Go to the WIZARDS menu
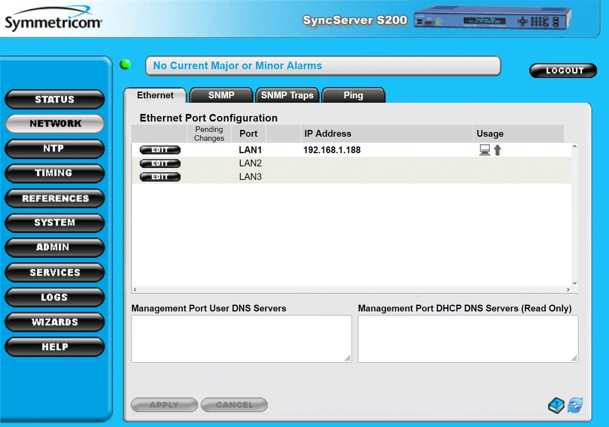The width and height of the screenshot is (609, 427). [x=54, y=322]
